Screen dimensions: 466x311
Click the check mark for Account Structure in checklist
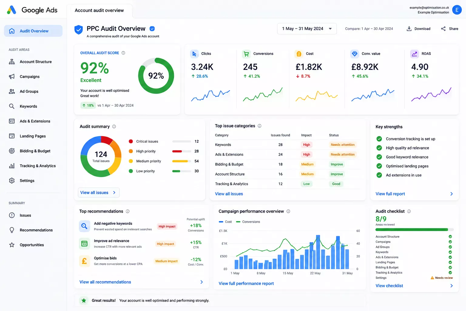pos(450,237)
